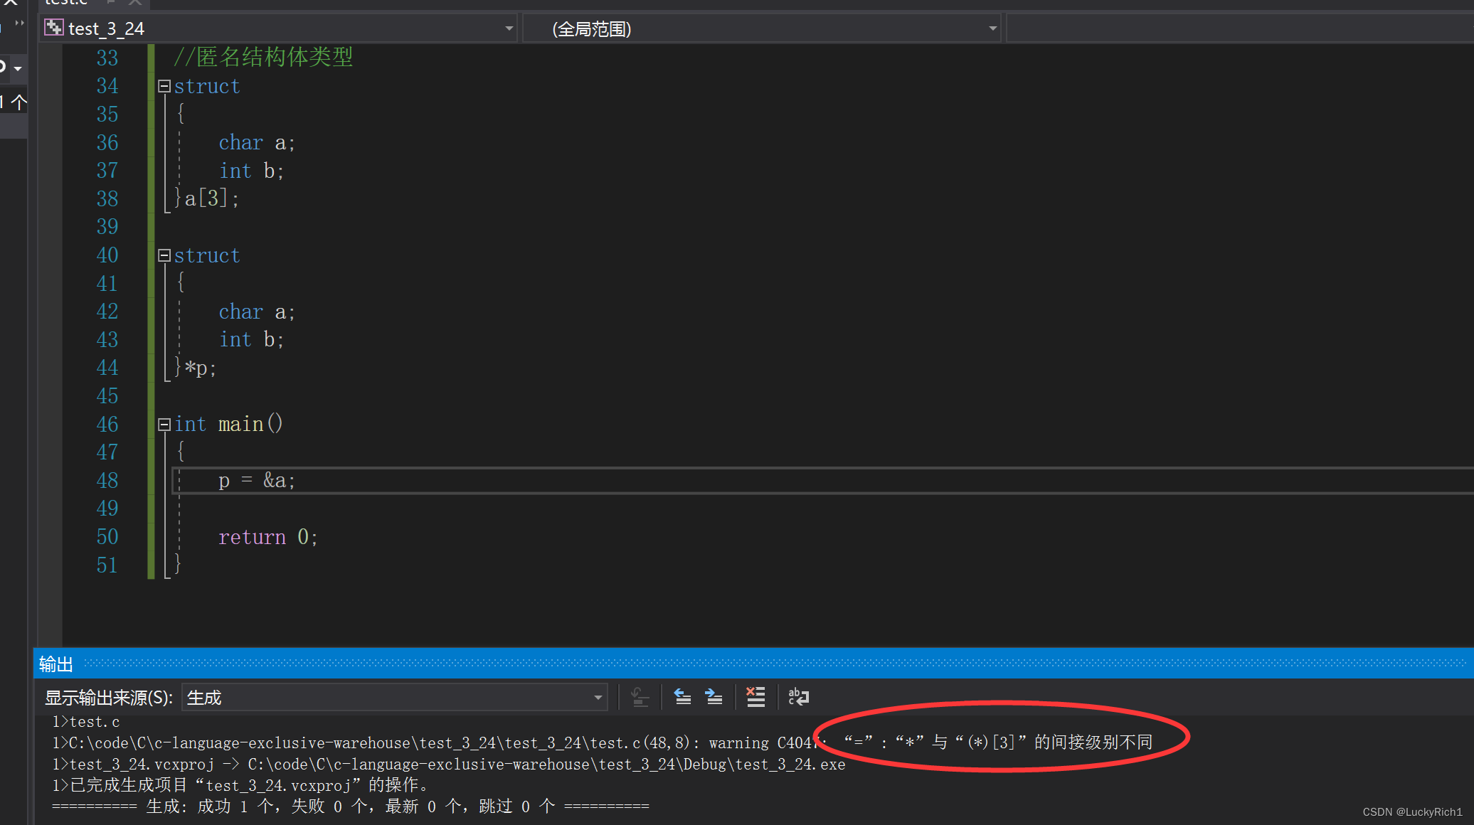Screen dimensions: 1474x825
Task: Click the collapse icon for struct at line 40
Action: tap(164, 254)
